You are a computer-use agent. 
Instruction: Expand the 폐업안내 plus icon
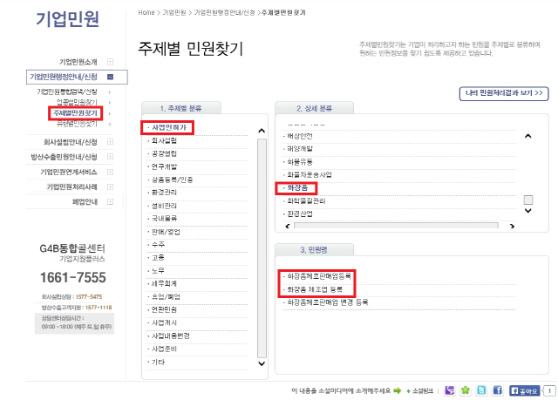tap(111, 202)
